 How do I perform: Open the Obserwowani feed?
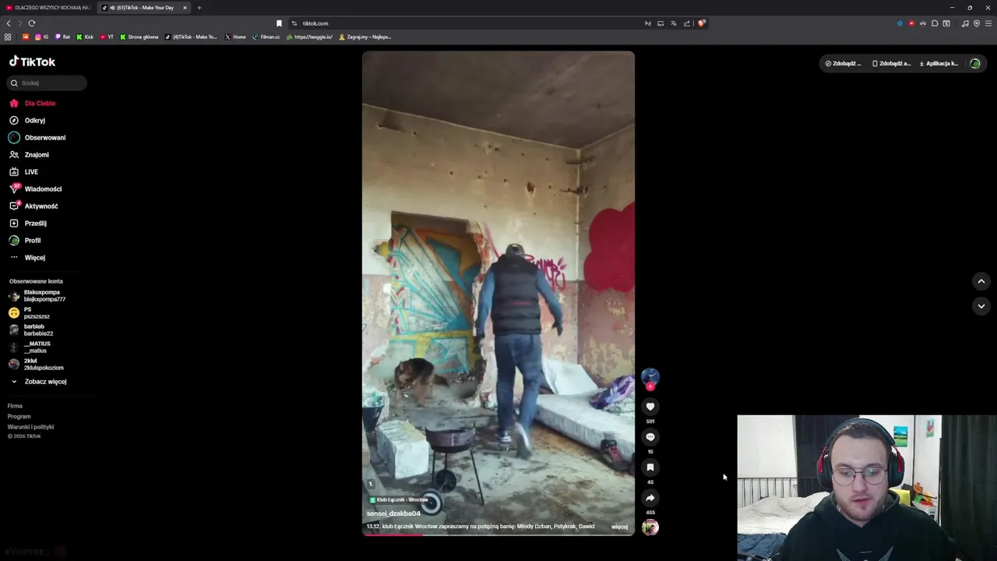[37, 137]
